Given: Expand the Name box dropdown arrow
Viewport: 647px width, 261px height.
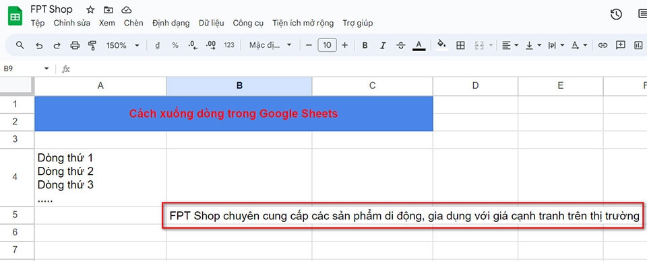Looking at the screenshot, I should click(47, 69).
